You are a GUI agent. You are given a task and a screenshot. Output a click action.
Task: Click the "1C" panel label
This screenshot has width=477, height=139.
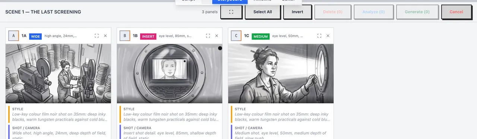[x=247, y=36]
